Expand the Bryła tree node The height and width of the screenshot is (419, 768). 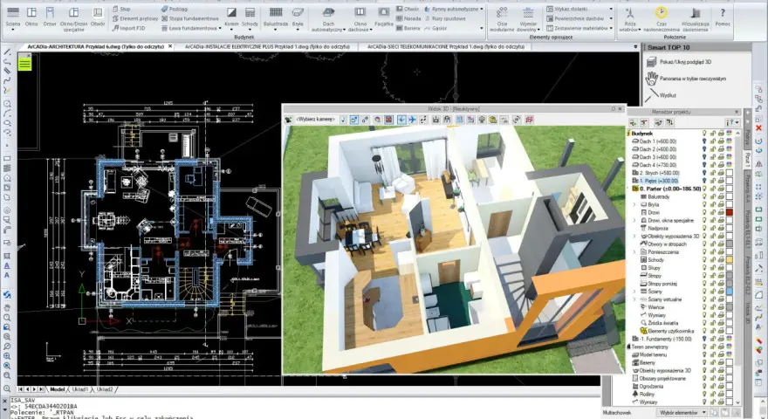pos(634,205)
